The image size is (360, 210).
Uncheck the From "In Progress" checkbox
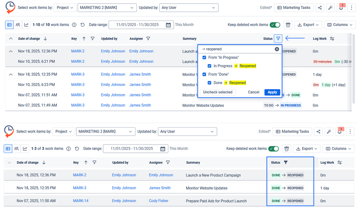point(204,58)
